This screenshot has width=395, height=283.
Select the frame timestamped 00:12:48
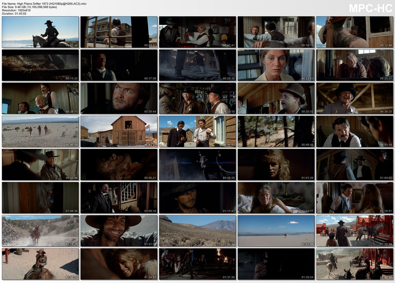[355, 32]
